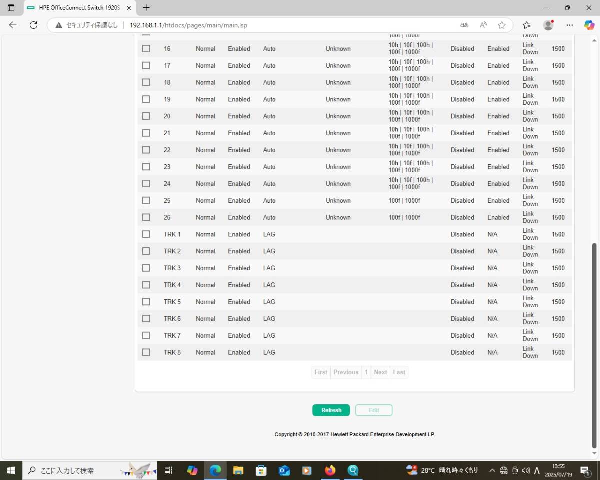This screenshot has width=600, height=480.
Task: Open the network status tray icon
Action: [x=504, y=470]
